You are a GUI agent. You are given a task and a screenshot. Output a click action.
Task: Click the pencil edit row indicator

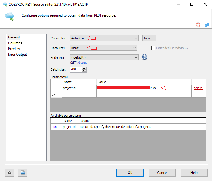point(54,94)
